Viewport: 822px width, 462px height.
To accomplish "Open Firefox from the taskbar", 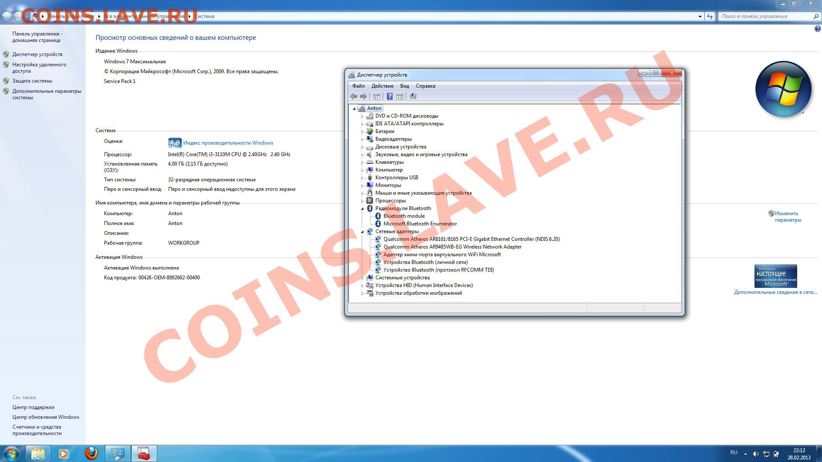I will coord(91,453).
